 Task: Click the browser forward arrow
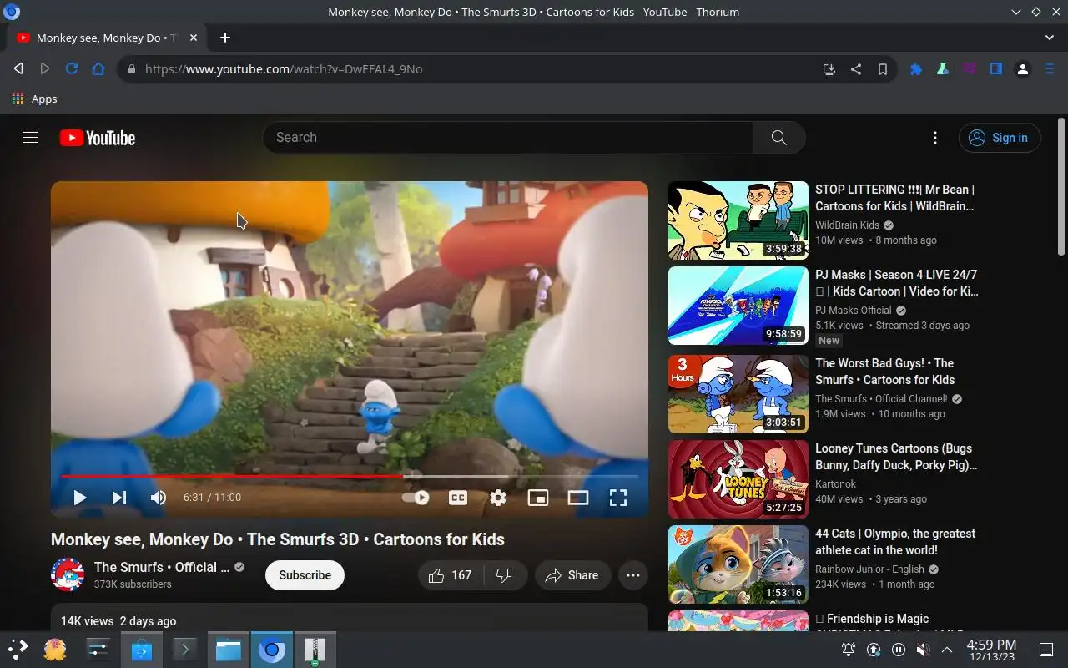point(45,69)
